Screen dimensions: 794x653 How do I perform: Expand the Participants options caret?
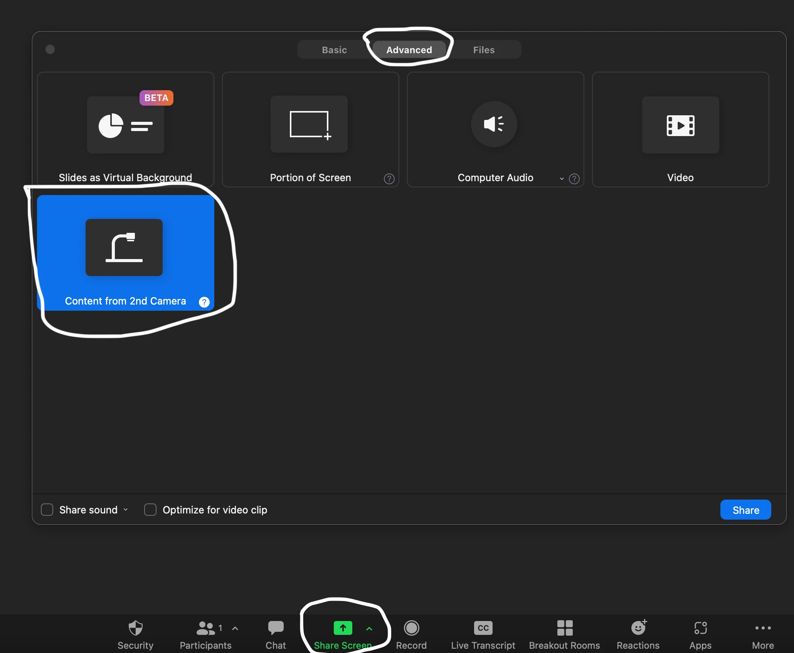235,628
